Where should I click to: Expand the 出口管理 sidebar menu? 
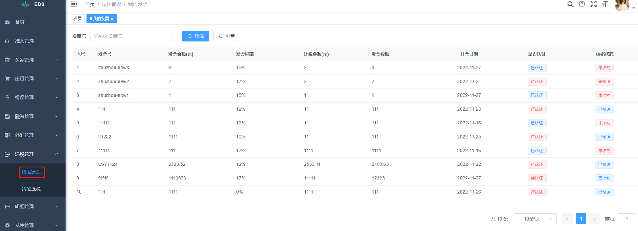click(x=33, y=78)
